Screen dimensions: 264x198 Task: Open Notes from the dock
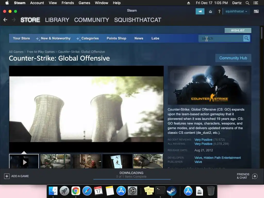[x=110, y=191]
